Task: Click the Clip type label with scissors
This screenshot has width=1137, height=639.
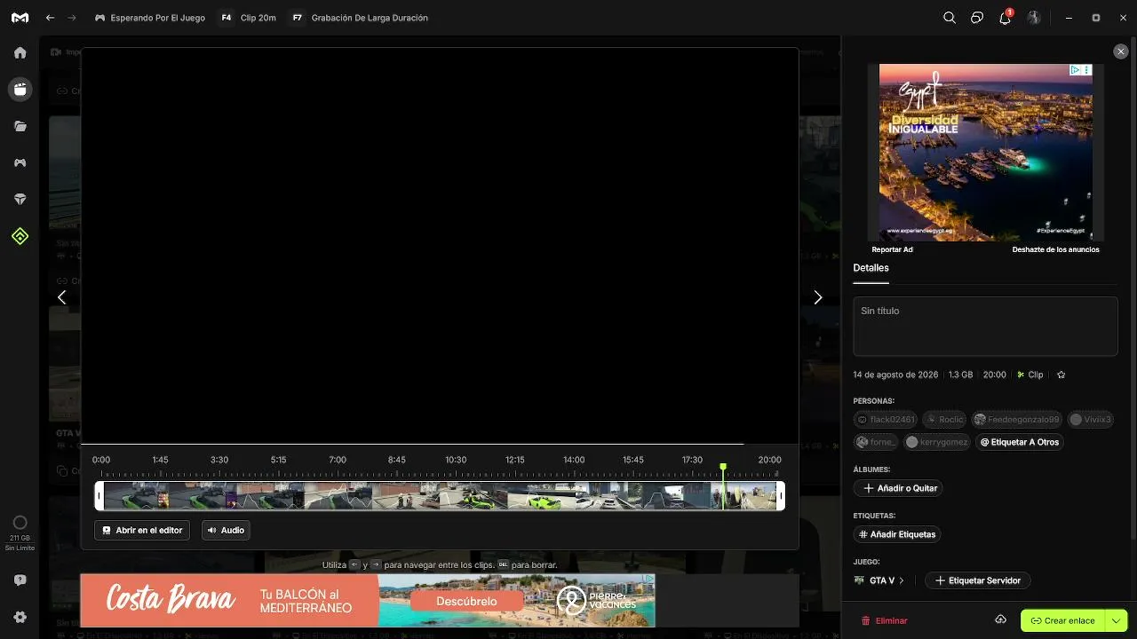Action: 1030,375
